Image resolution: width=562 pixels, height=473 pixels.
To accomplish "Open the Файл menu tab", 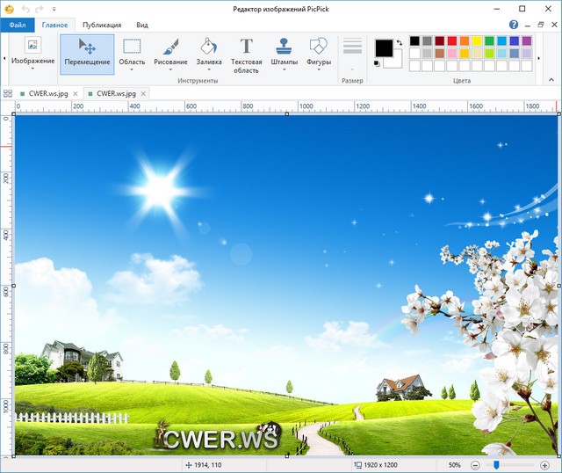I will click(17, 25).
